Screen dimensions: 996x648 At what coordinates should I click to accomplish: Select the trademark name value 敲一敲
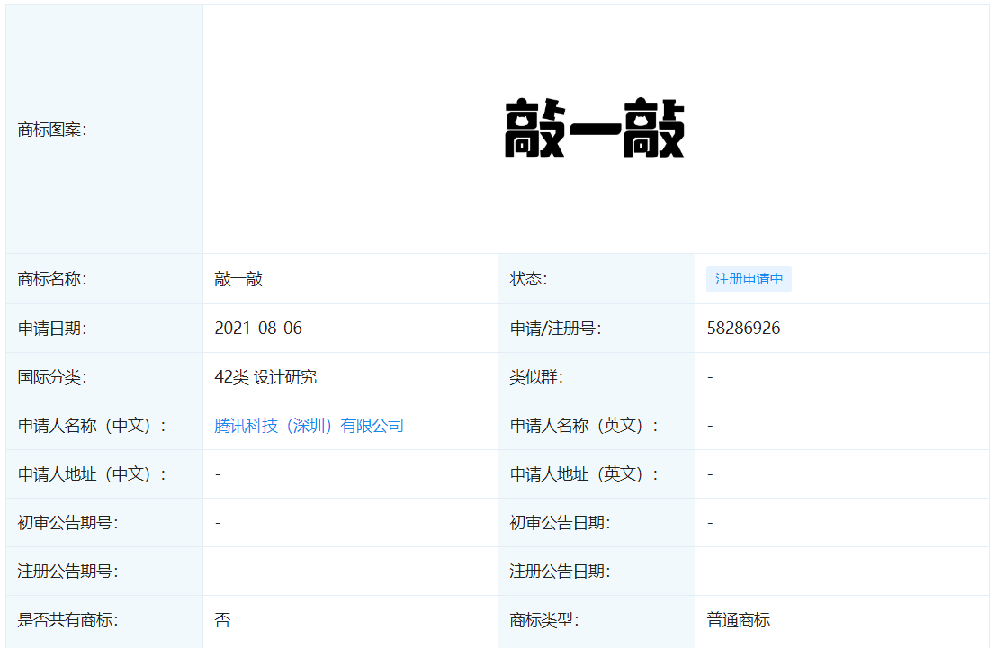[x=238, y=279]
